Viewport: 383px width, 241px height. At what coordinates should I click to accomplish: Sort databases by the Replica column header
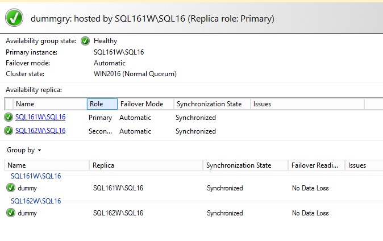(x=146, y=165)
